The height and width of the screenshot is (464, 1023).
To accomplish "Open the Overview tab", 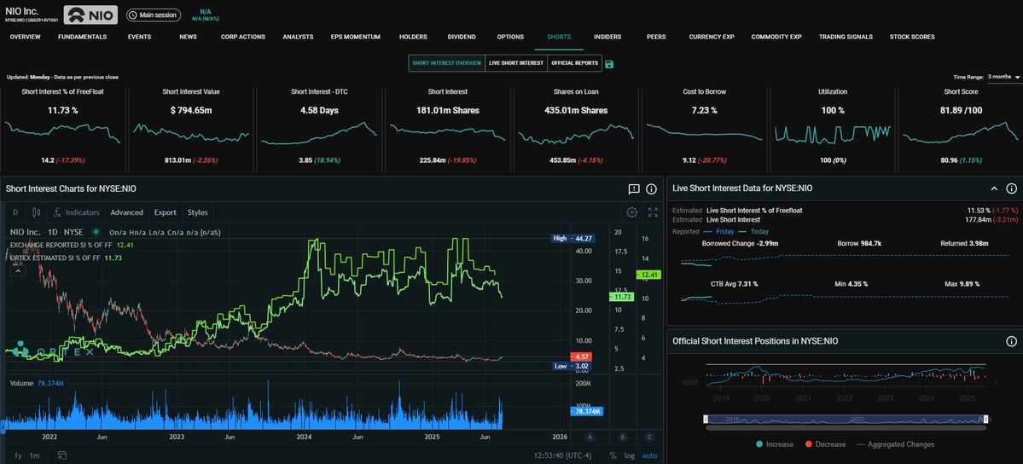I will (25, 38).
